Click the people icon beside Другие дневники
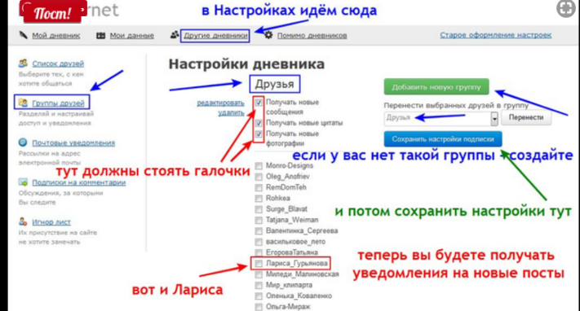 click(x=175, y=35)
